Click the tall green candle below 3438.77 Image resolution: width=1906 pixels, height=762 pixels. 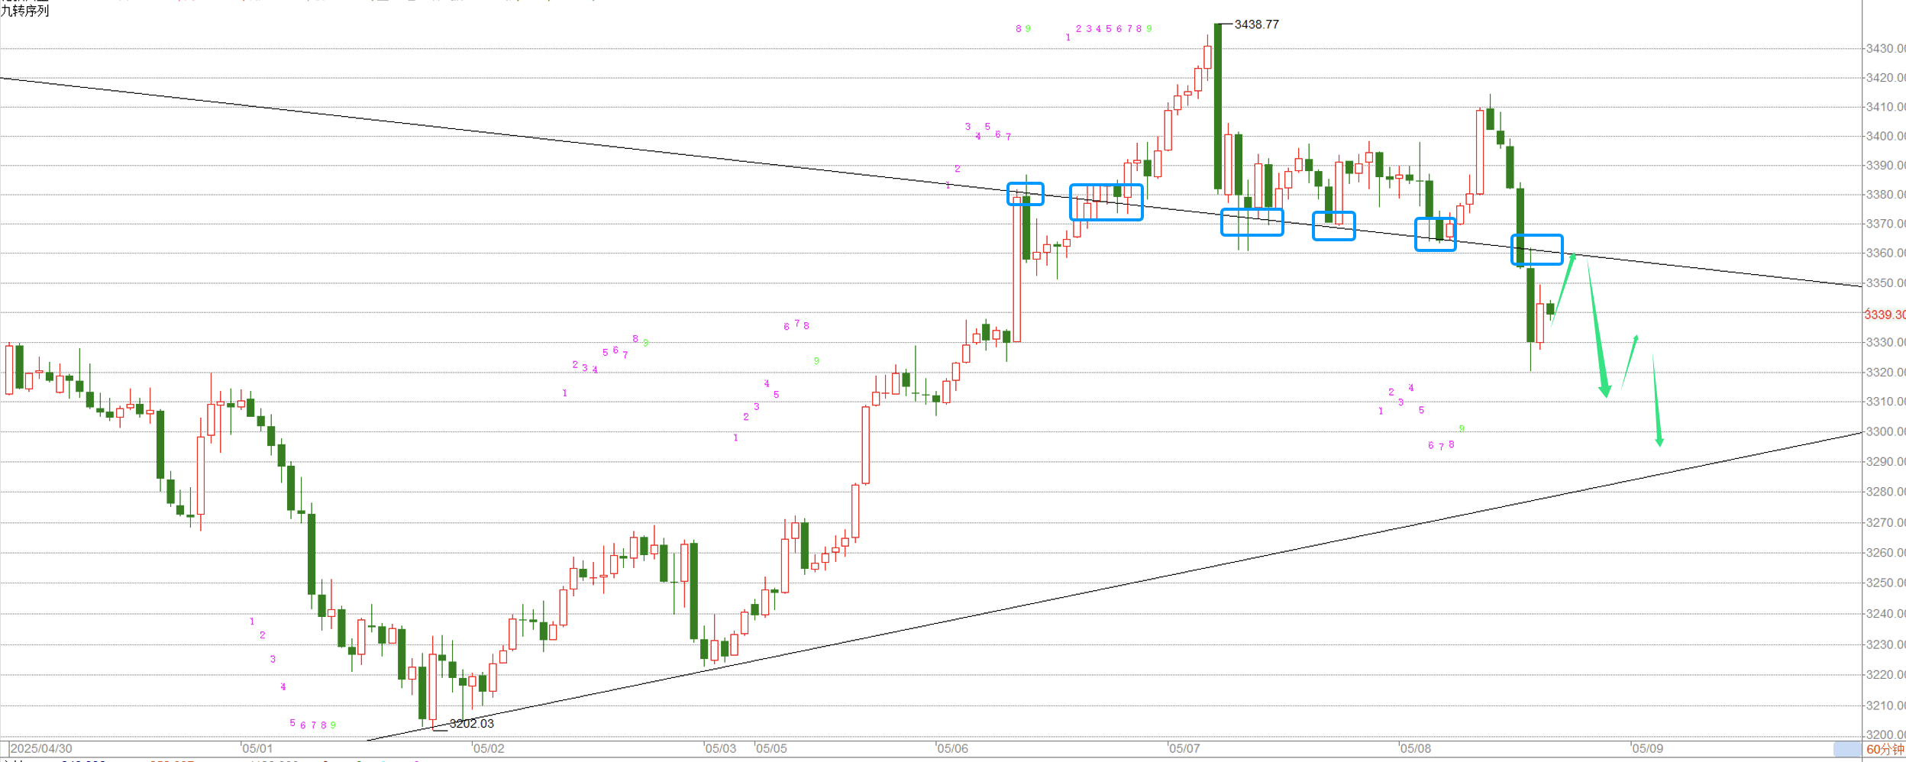pyautogui.click(x=1218, y=107)
